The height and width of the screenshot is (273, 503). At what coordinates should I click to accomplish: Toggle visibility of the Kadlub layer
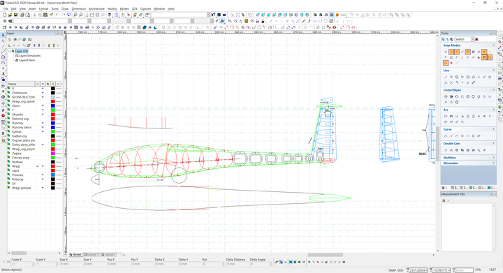43,132
